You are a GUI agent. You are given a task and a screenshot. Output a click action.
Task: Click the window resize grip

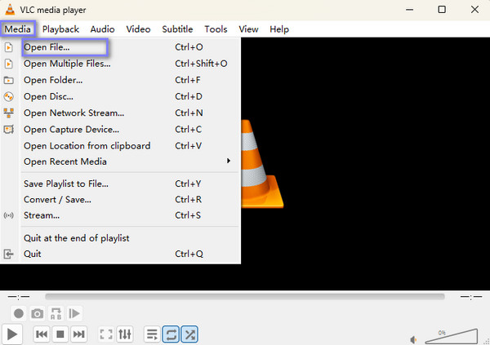(487, 342)
